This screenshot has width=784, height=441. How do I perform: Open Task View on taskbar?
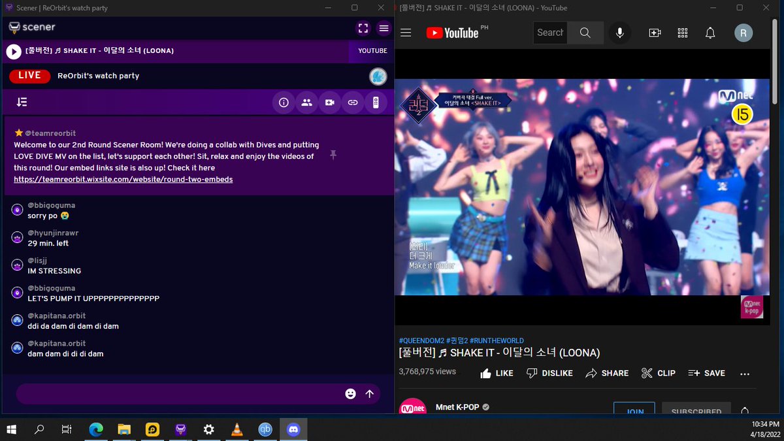67,429
